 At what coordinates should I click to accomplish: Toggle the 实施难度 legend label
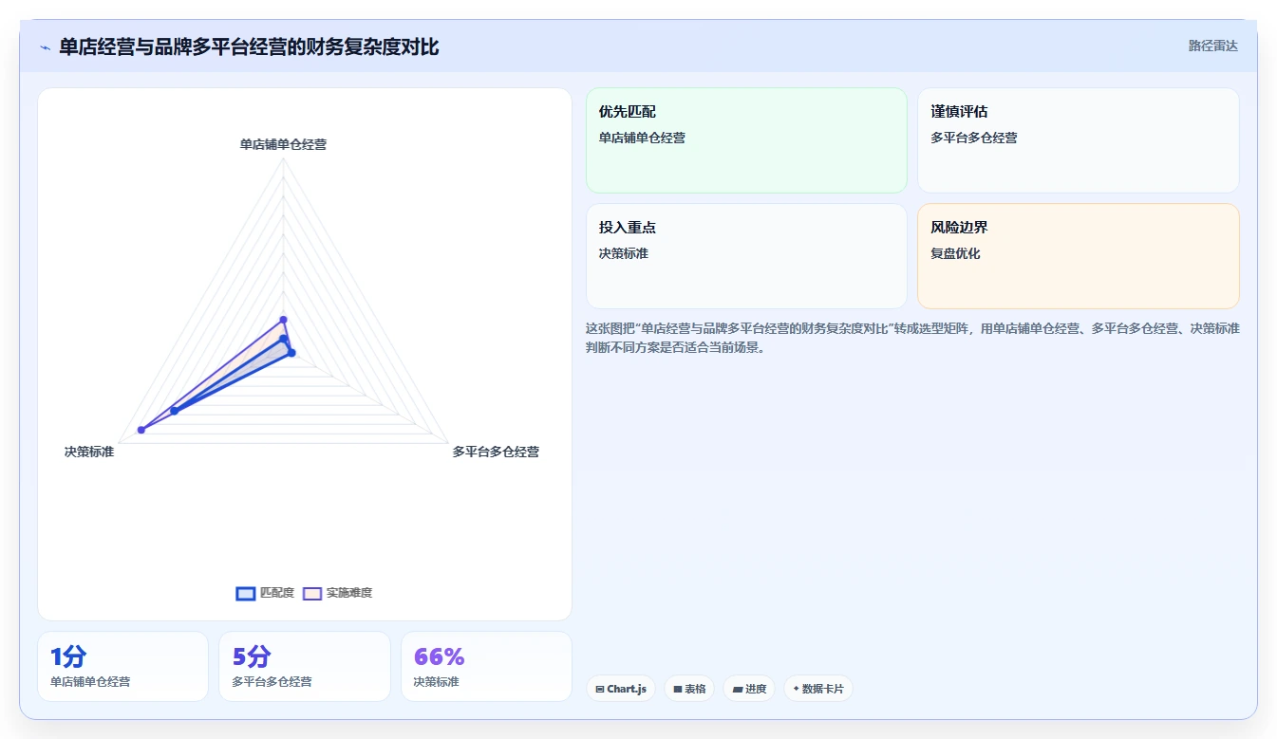coord(349,593)
